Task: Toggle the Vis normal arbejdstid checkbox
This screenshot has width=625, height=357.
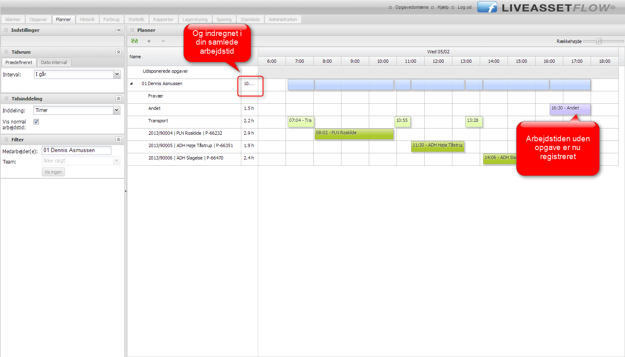Action: 36,122
